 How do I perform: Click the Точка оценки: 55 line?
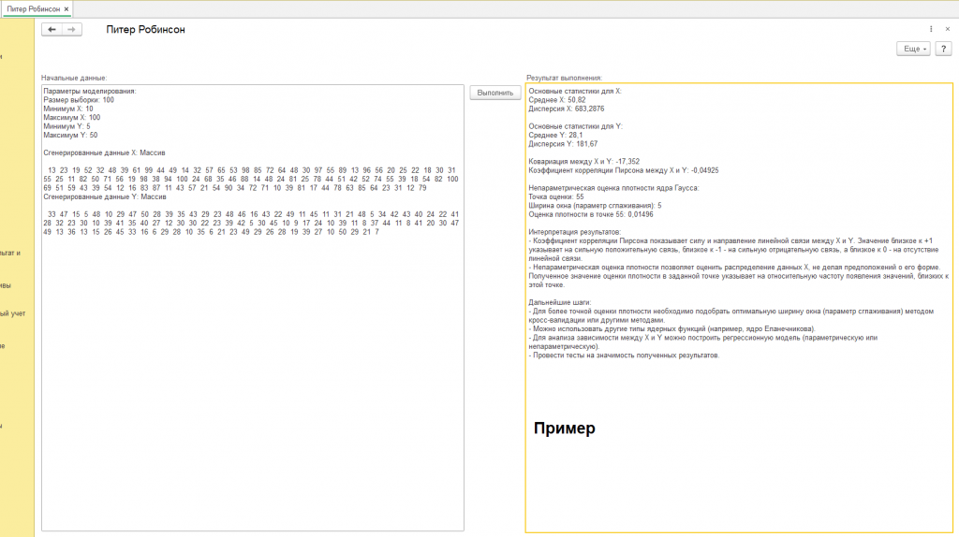click(556, 196)
